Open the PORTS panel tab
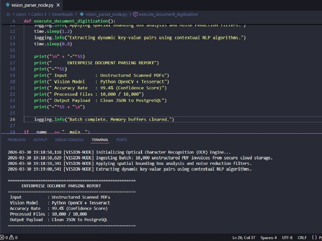 (122, 140)
